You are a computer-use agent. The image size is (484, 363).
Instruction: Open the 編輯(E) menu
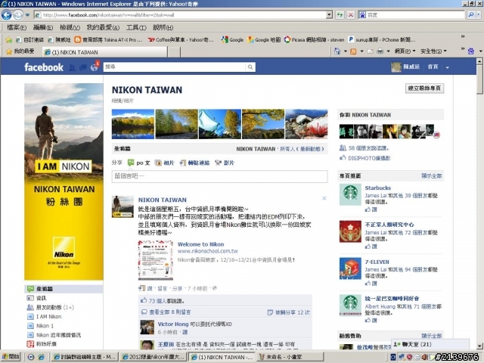coord(43,27)
